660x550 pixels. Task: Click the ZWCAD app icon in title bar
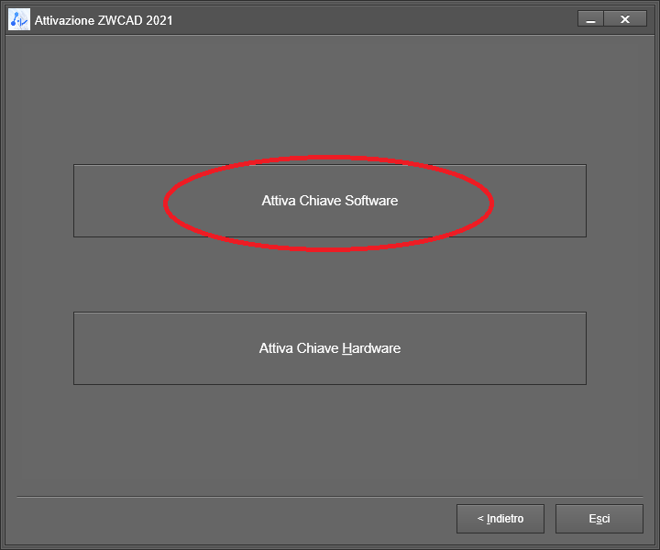19,19
